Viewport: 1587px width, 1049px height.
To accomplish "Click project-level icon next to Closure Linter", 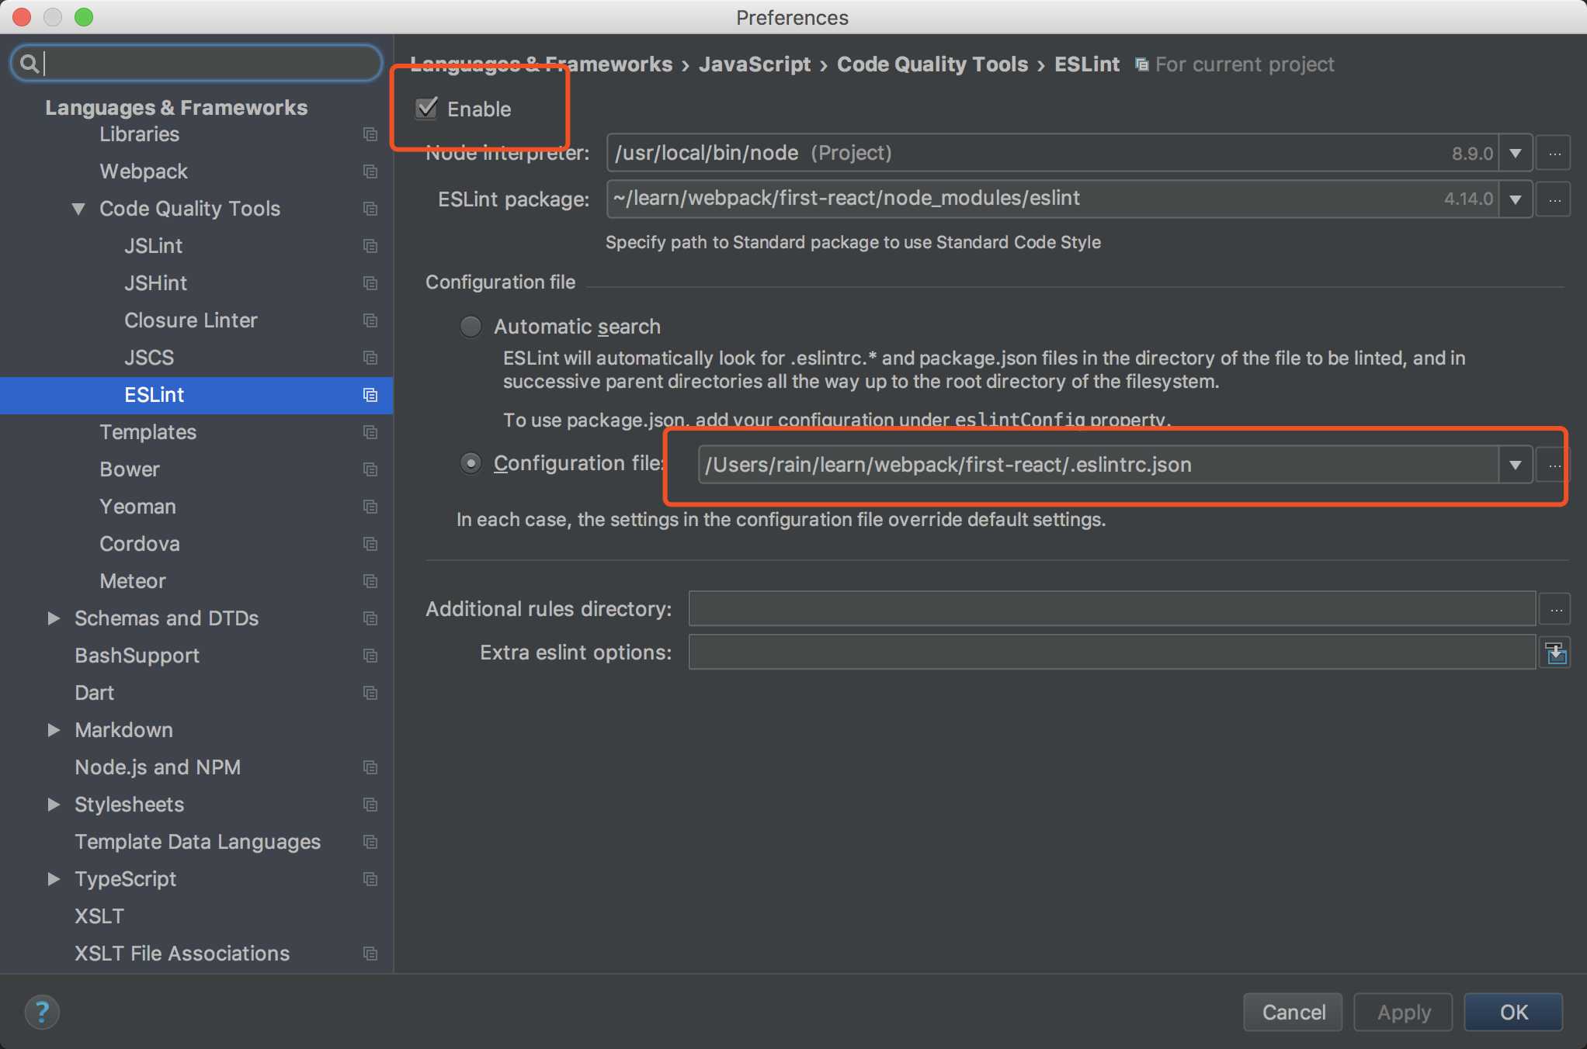I will point(370,320).
